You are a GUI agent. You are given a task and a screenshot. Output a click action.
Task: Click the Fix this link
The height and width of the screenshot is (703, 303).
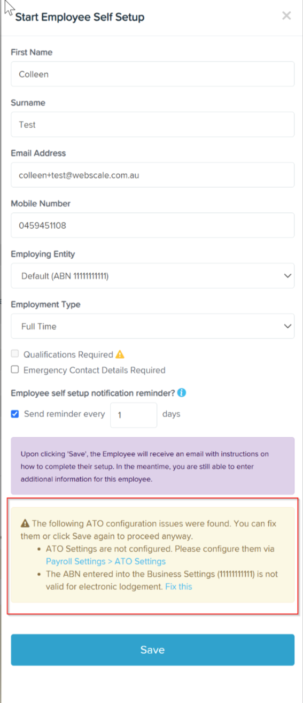(178, 586)
